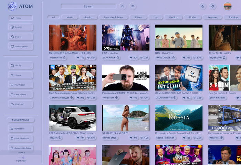Open the Артемий Лебедев subscription in sidebar
This screenshot has width=241, height=165.
21,148
